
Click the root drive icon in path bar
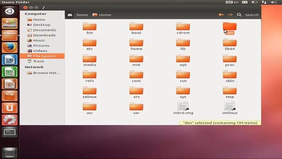coord(70,15)
